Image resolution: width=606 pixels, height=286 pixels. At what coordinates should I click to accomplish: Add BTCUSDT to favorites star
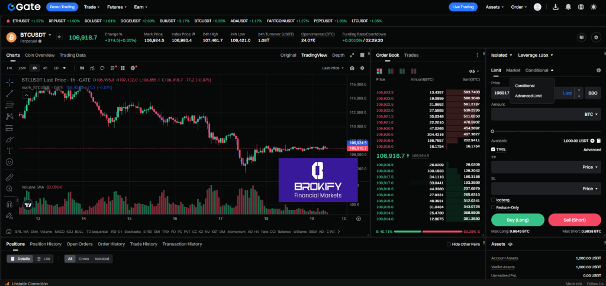coord(59,37)
